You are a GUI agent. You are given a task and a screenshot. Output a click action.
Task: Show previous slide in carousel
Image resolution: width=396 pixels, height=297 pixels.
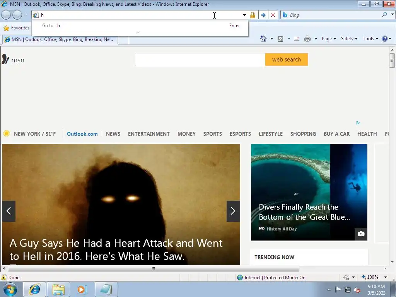9,211
